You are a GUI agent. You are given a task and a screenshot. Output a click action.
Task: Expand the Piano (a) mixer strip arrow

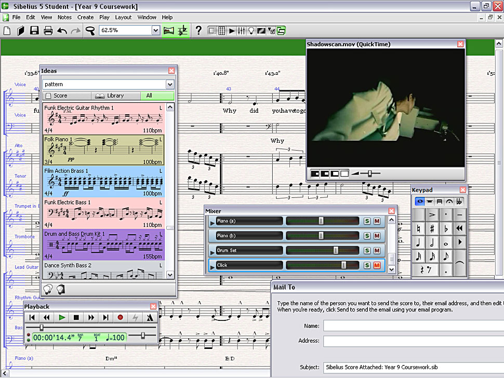[x=212, y=223]
